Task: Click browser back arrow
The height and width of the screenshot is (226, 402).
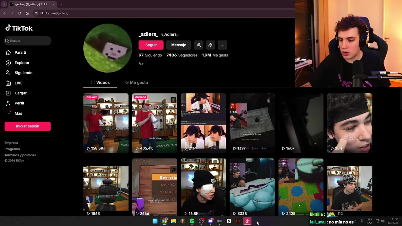Action: (x=4, y=13)
